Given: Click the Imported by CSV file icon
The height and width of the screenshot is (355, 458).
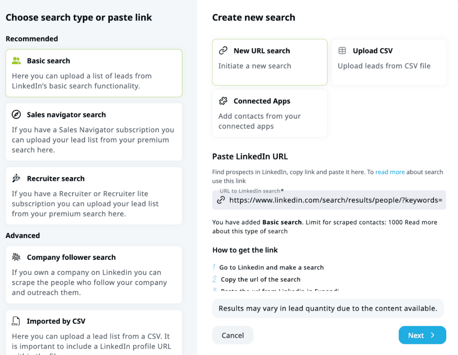Looking at the screenshot, I should coord(17,321).
